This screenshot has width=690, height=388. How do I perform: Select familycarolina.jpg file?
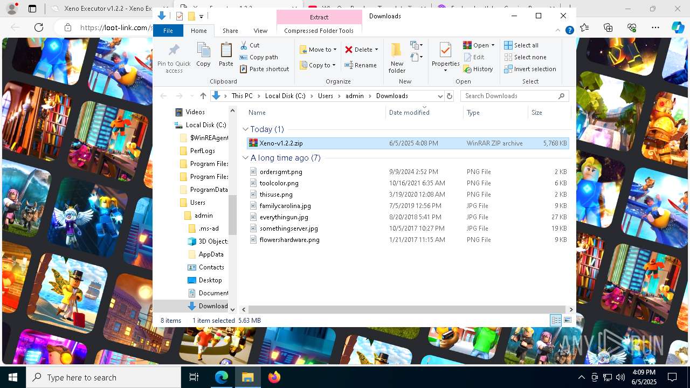[408, 206]
